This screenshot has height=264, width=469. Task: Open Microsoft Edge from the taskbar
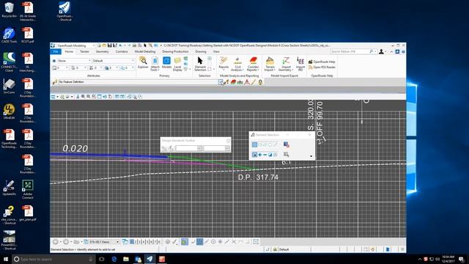(x=114, y=259)
